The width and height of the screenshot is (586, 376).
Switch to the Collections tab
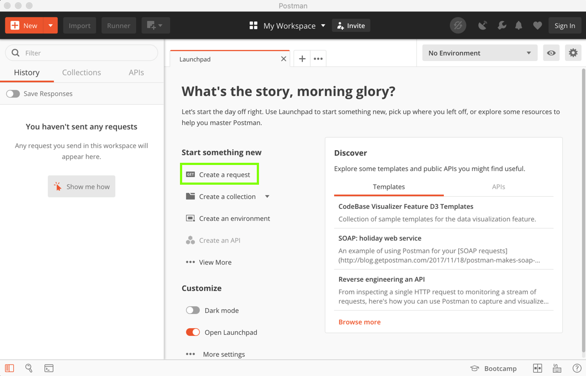[81, 72]
